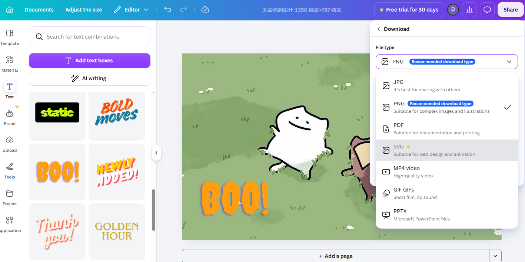Click the Search for text combinations field
The height and width of the screenshot is (262, 525).
(x=90, y=37)
